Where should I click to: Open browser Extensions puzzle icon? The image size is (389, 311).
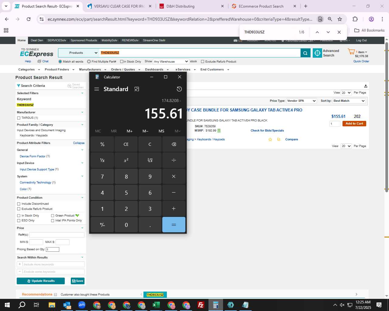(355, 19)
